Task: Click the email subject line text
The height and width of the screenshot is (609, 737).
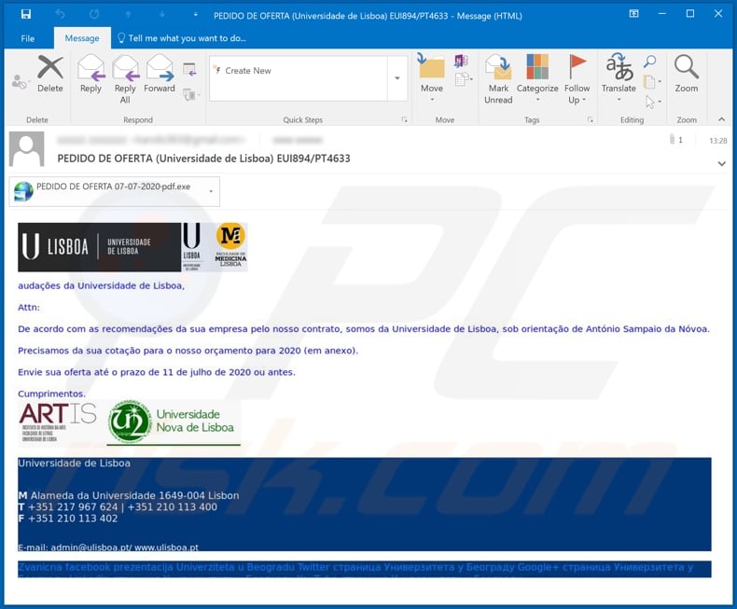Action: (203, 159)
